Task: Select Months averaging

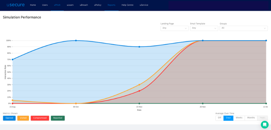Action: click(251, 118)
